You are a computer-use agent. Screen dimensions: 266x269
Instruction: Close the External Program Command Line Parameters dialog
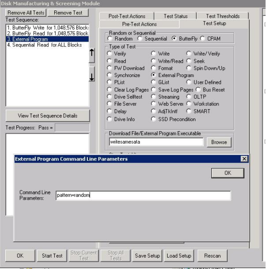click(244, 159)
